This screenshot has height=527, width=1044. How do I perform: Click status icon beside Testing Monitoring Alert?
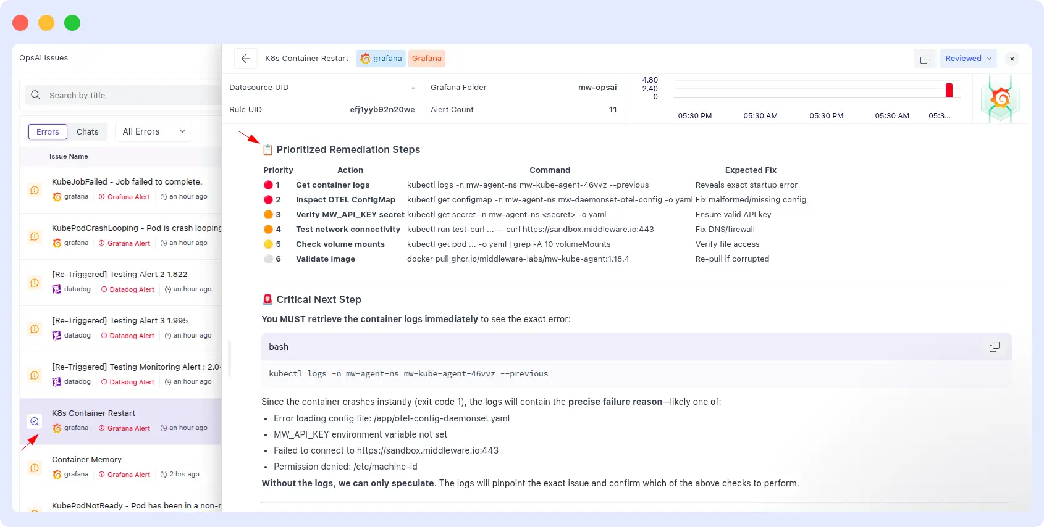pyautogui.click(x=35, y=375)
